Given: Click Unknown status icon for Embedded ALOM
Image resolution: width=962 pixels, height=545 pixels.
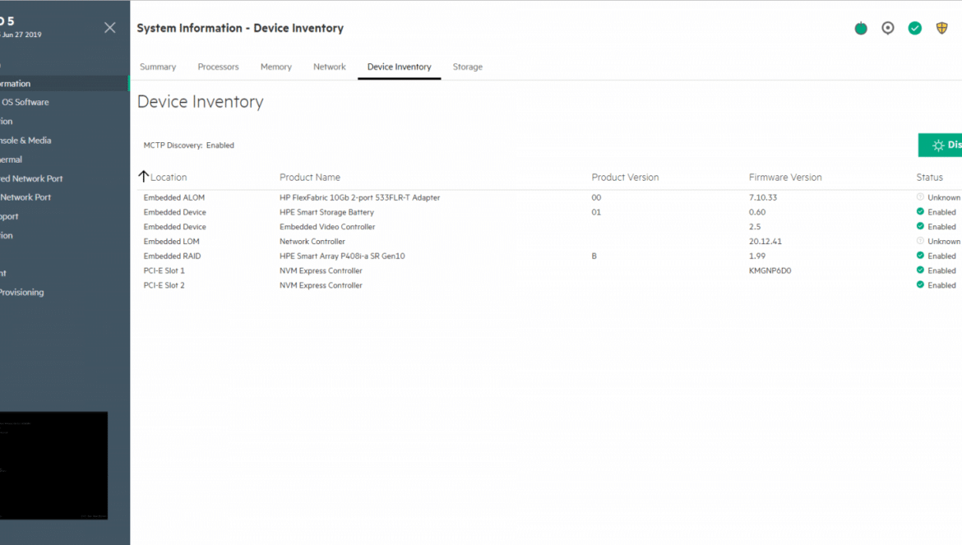Looking at the screenshot, I should click(920, 196).
